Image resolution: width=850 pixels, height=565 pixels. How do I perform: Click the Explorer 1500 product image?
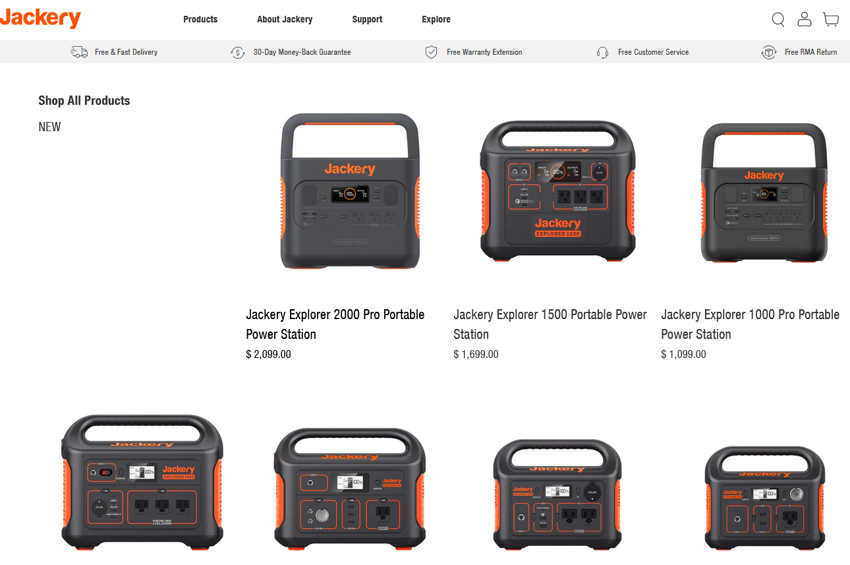coord(557,191)
